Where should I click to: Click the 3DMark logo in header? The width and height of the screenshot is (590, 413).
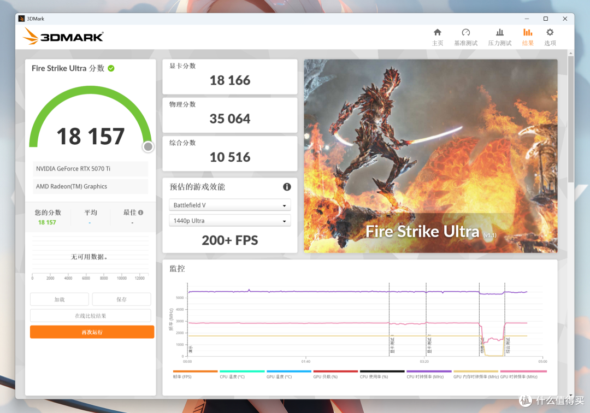(x=63, y=37)
